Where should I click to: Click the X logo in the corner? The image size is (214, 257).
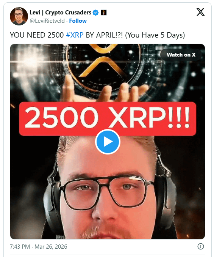pos(200,12)
